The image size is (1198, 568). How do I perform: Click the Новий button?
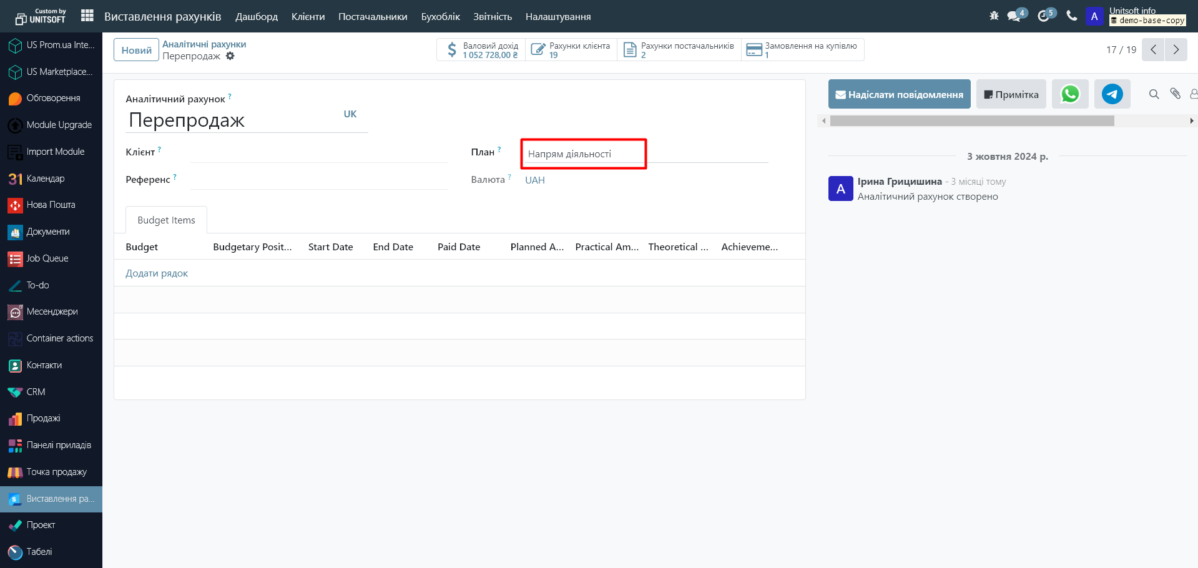click(136, 50)
